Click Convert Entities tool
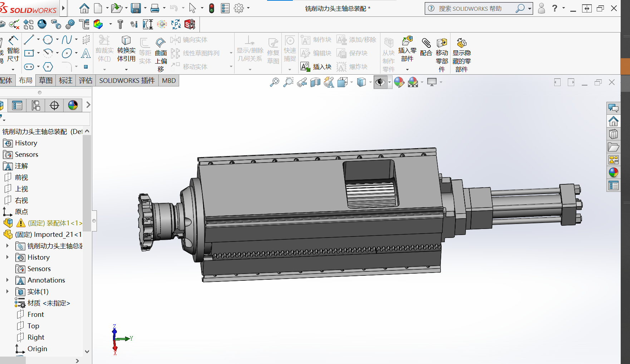The height and width of the screenshot is (364, 630). [126, 49]
